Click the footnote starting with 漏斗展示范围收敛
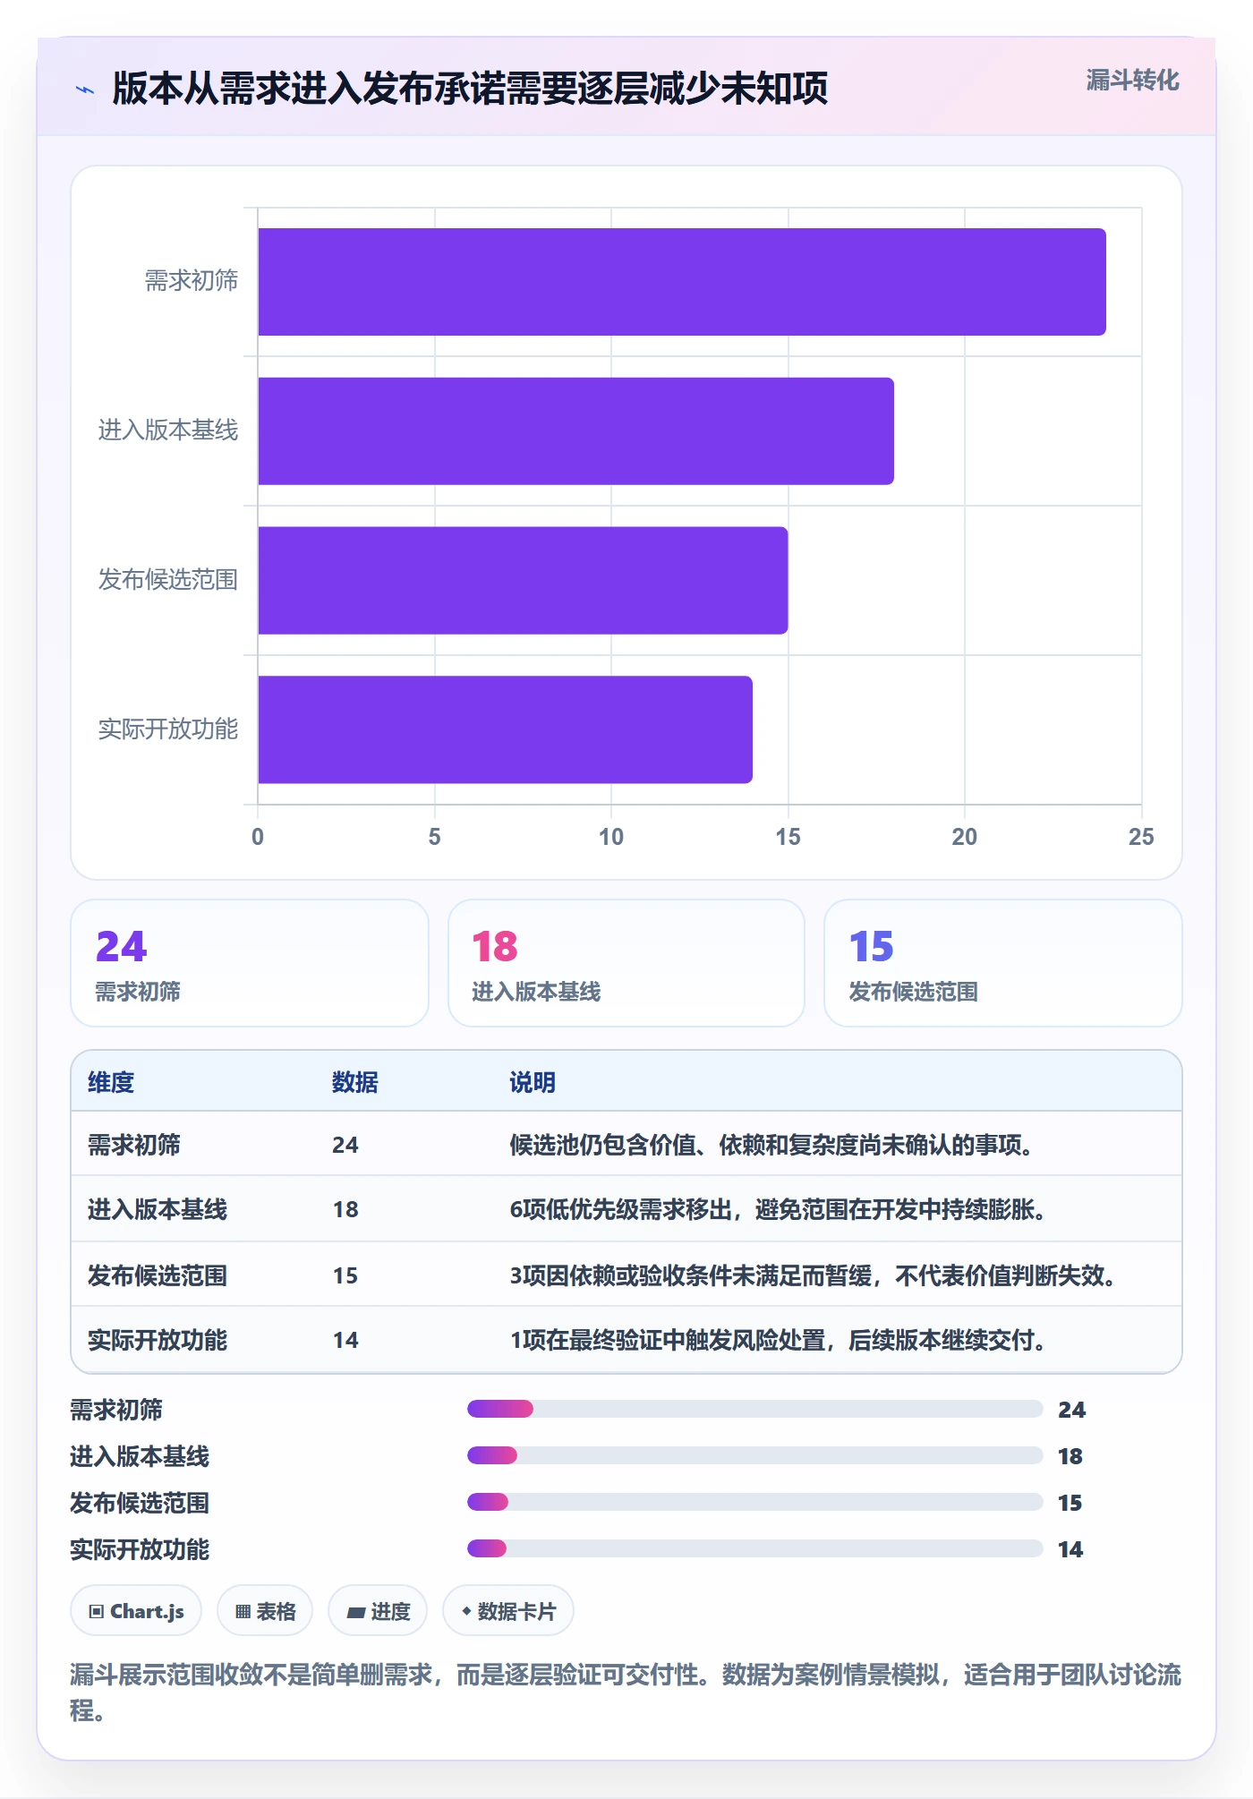The image size is (1253, 1799). coord(626,1692)
